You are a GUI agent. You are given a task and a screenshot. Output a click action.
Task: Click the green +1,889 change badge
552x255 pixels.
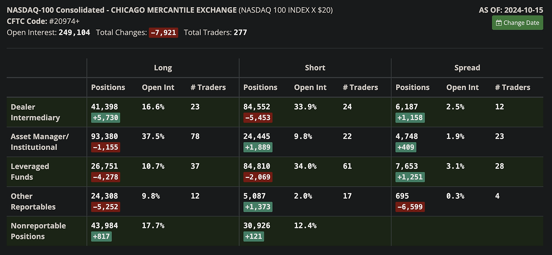point(258,147)
